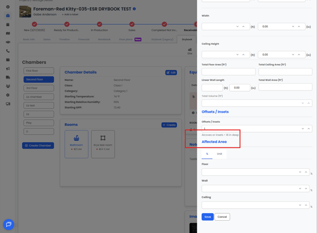The width and height of the screenshot is (317, 233).
Task: Click the Bathroom room card icon
Action: point(77,138)
